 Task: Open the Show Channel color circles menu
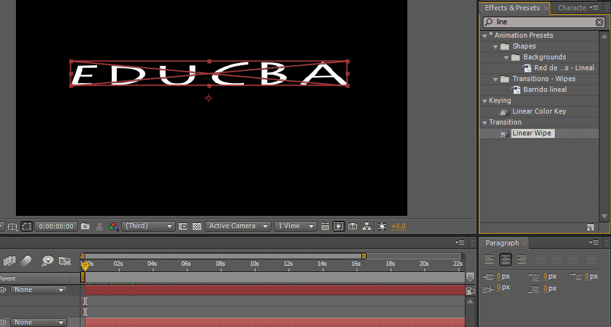tap(114, 227)
